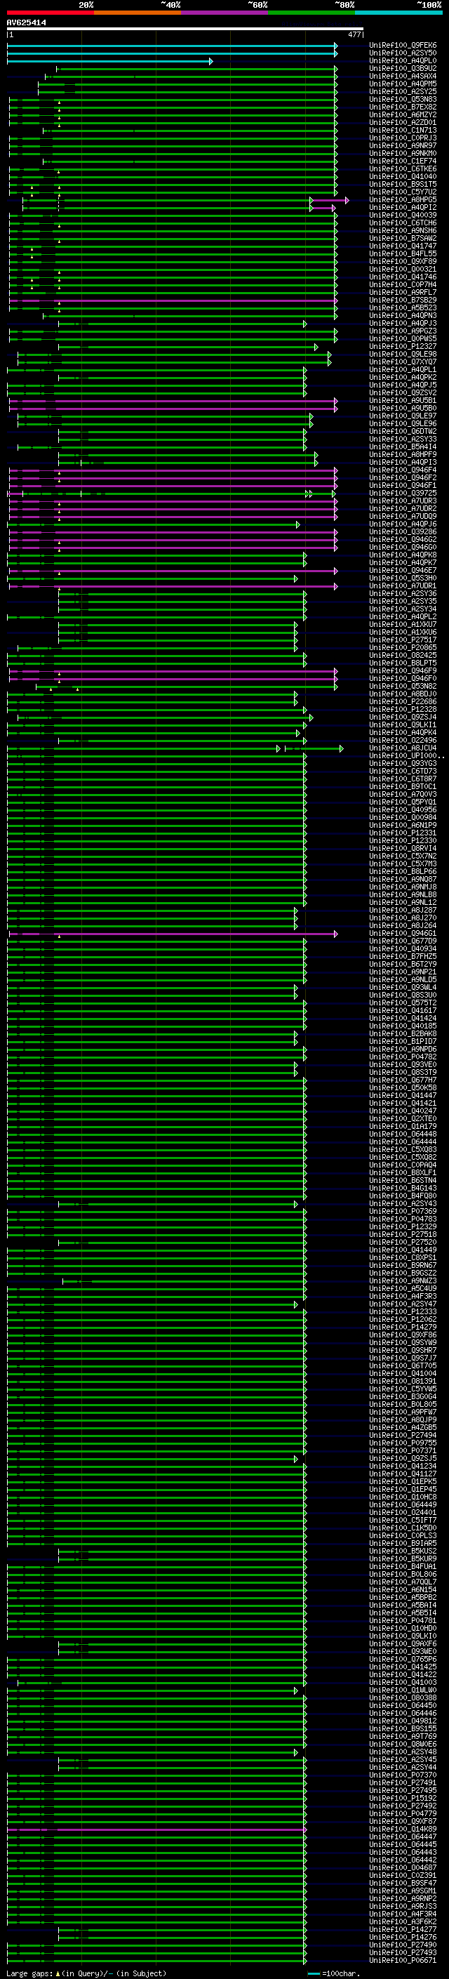The height and width of the screenshot is (1979, 449).
Task: Open the UniRef100_Q41003 hit
Action: pyautogui.click(x=402, y=1683)
